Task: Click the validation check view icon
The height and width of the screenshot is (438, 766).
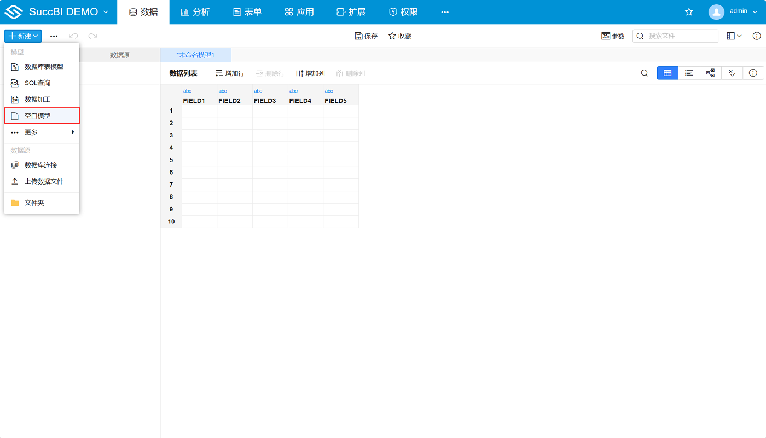Action: pyautogui.click(x=732, y=73)
